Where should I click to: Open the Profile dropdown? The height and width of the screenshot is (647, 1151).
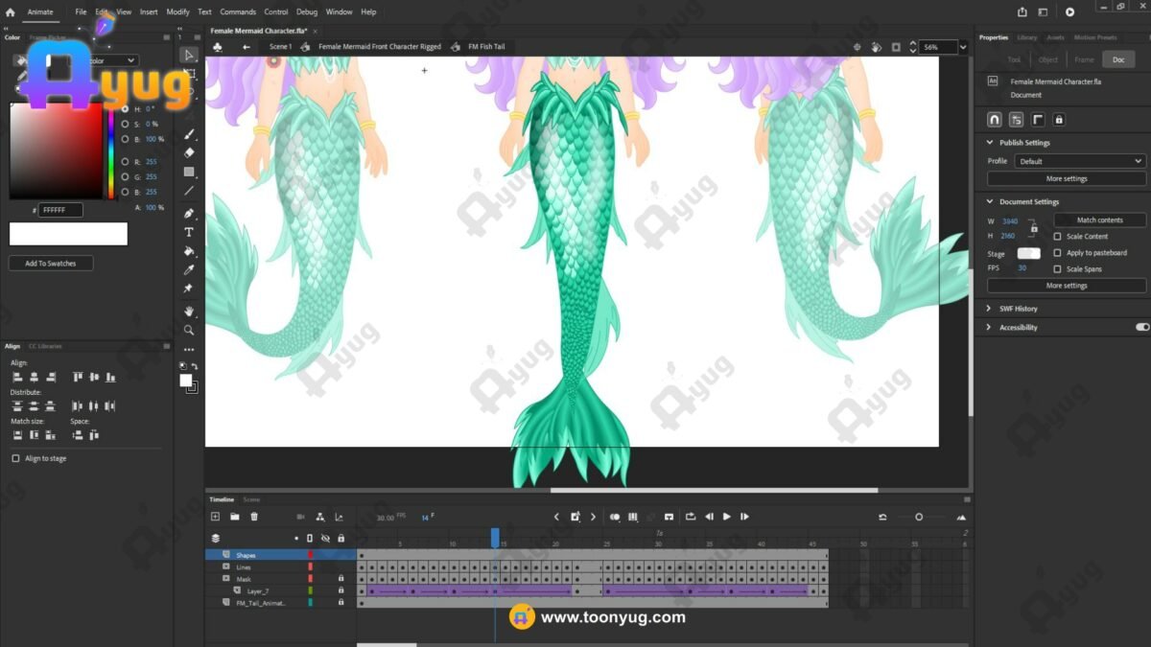tap(1080, 161)
